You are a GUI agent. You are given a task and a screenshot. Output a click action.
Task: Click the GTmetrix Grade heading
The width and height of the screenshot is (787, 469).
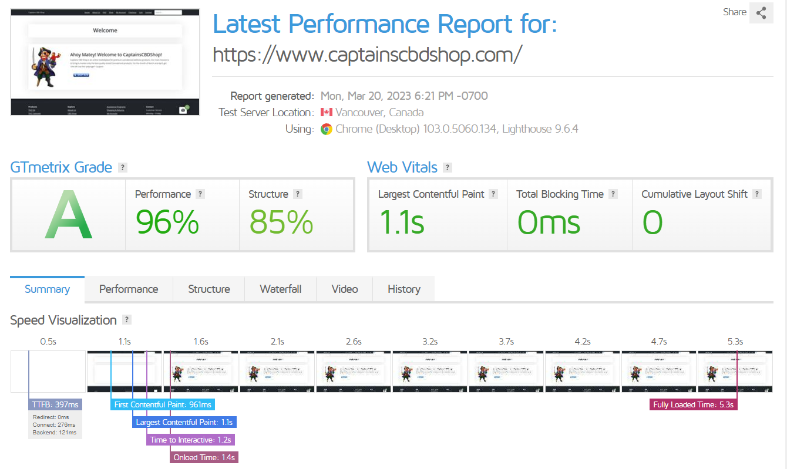(61, 167)
